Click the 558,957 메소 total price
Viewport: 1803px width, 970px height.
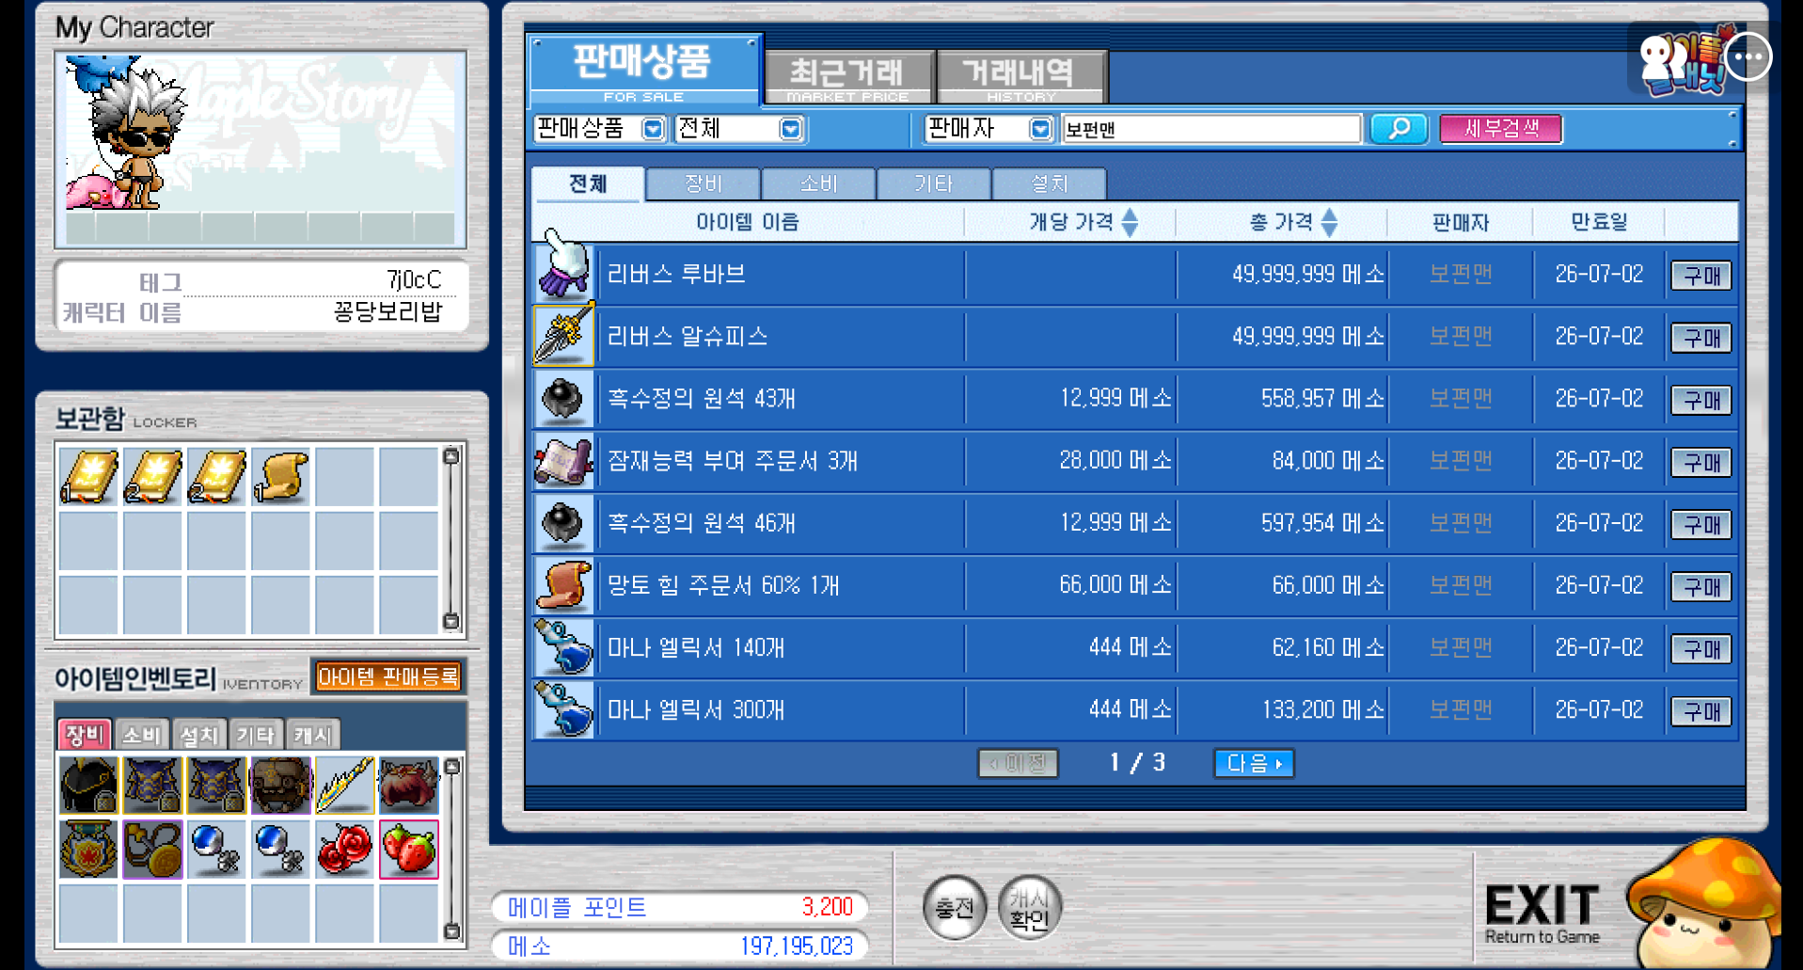click(1322, 399)
